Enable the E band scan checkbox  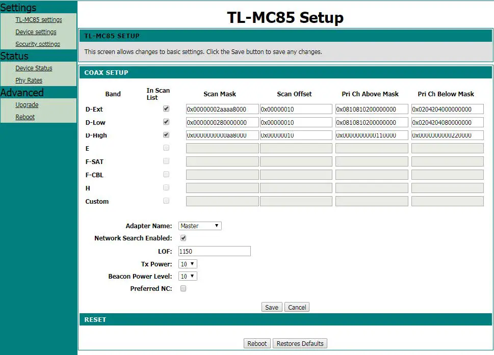coord(166,148)
